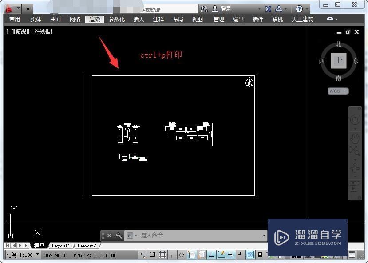Viewport: 368px width, 263px height.
Task: Open the SteeringWheels tool on navigation bar
Action: 355,120
